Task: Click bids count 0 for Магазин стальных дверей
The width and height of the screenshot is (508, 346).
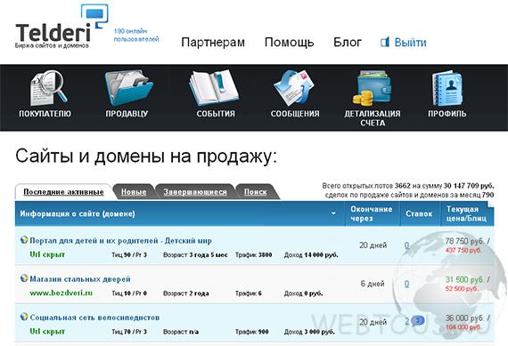Action: [x=407, y=284]
